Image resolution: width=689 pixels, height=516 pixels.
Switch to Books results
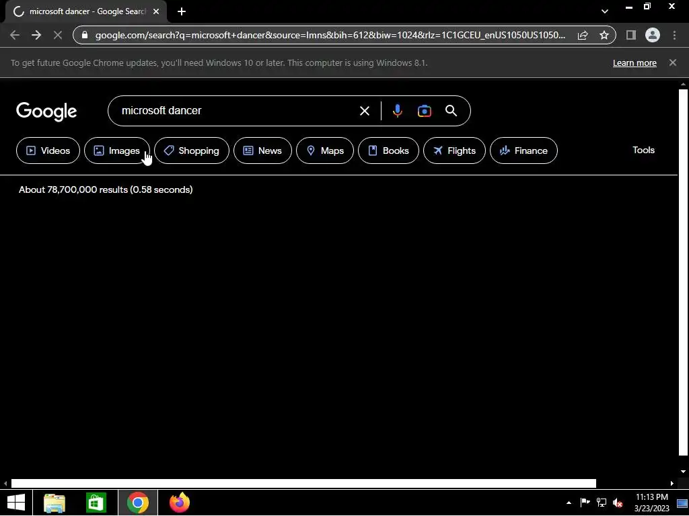[x=388, y=150]
